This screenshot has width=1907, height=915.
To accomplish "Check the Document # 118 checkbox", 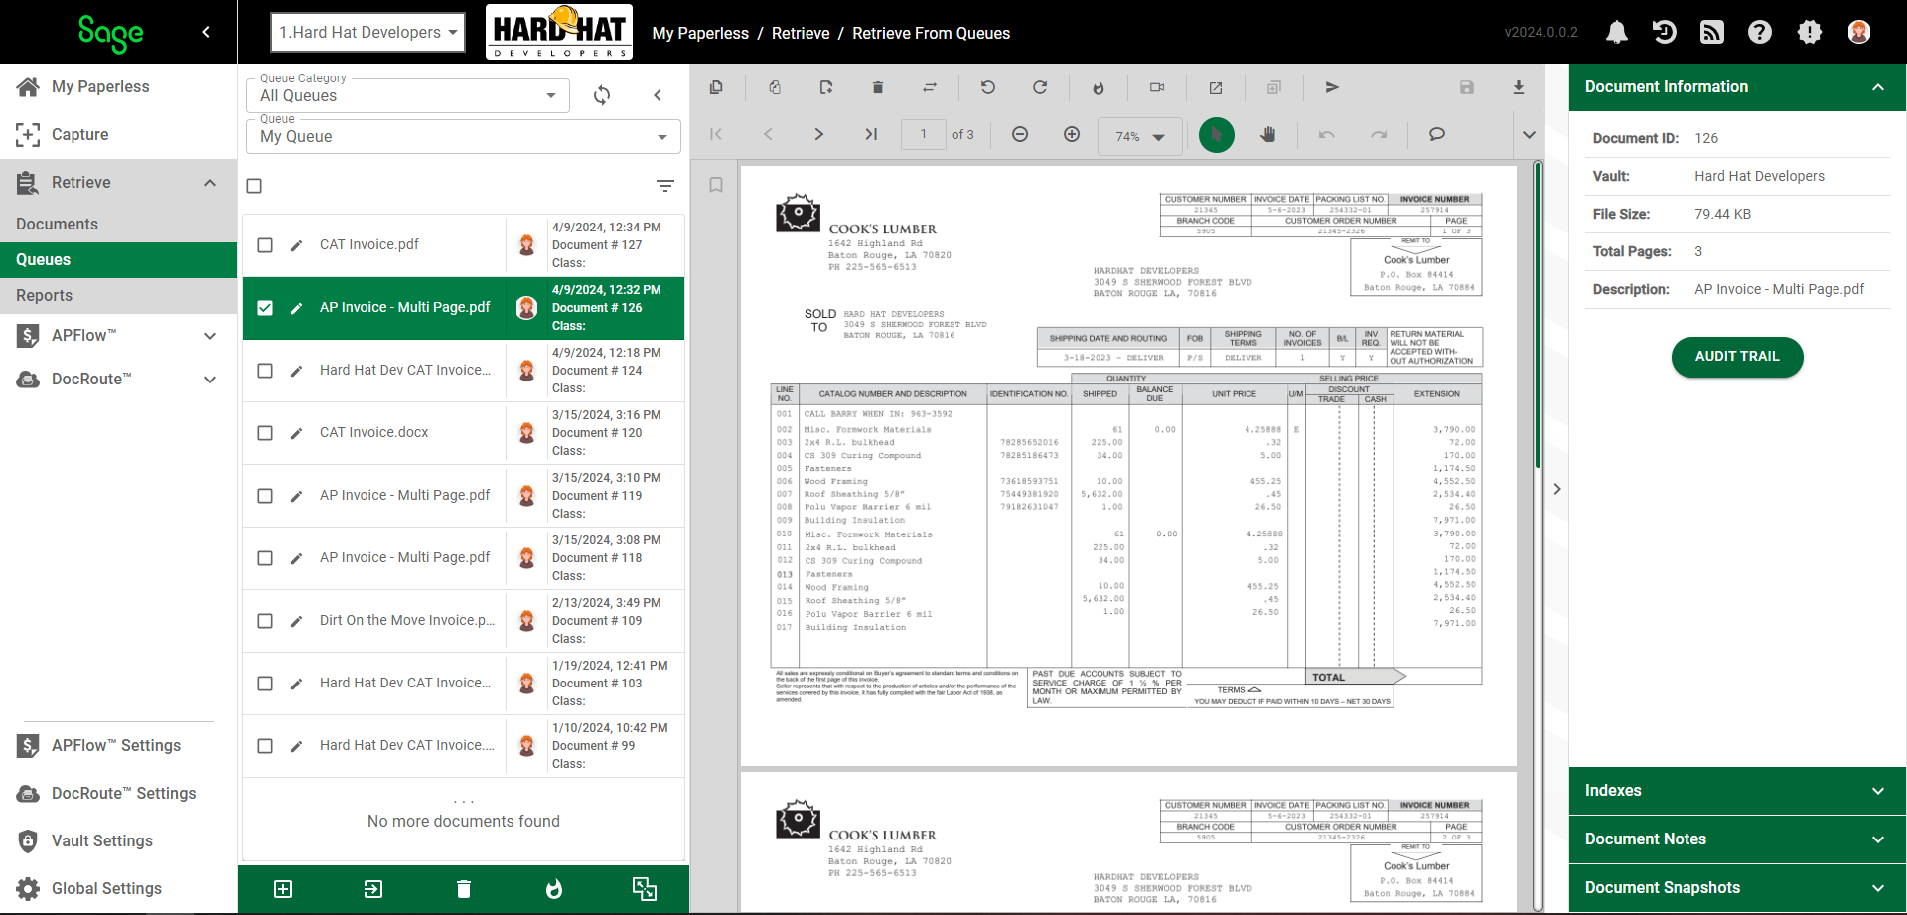I will click(265, 558).
